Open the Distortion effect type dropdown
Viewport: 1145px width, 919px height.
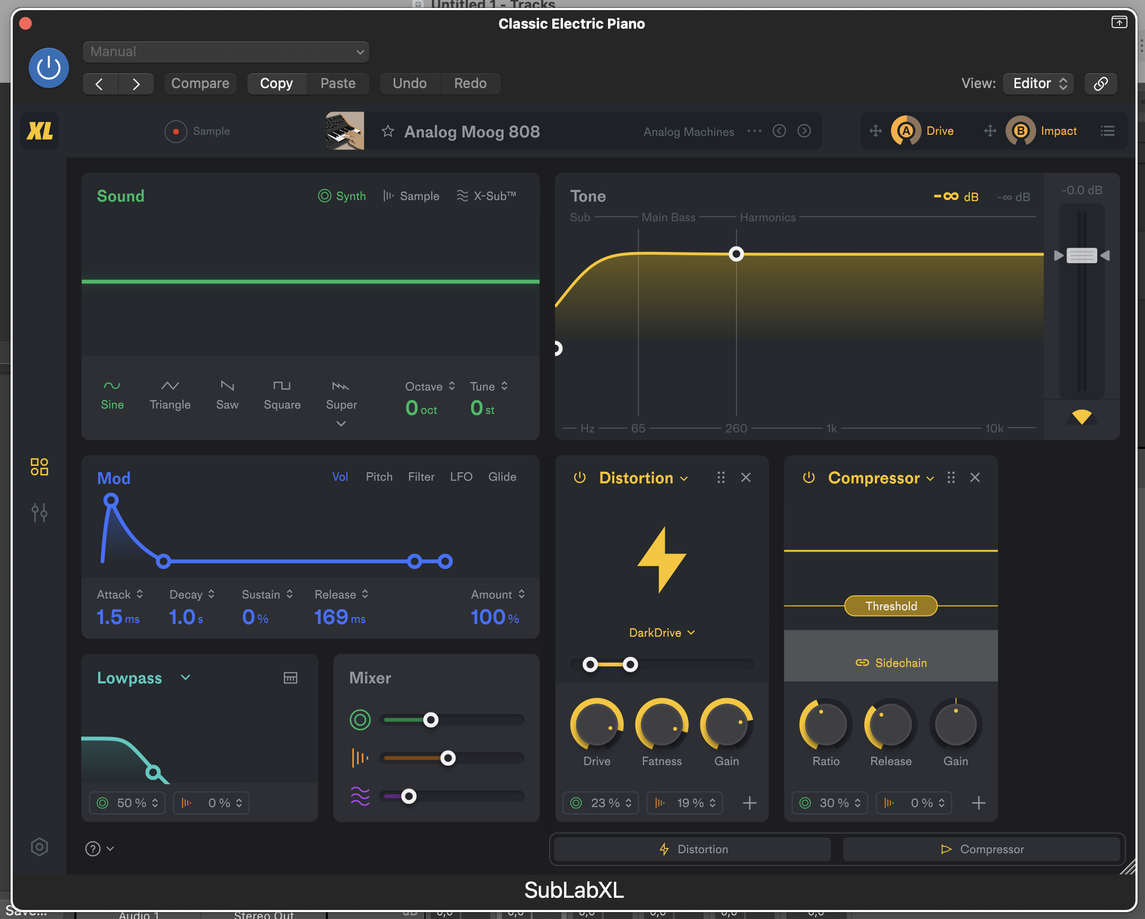point(684,479)
